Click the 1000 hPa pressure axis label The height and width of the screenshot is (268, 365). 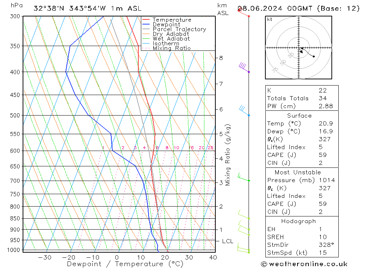point(14,250)
